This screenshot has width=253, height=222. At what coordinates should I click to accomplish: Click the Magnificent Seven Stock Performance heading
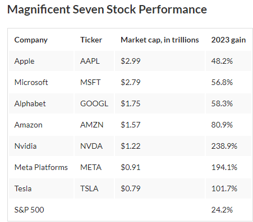click(107, 10)
